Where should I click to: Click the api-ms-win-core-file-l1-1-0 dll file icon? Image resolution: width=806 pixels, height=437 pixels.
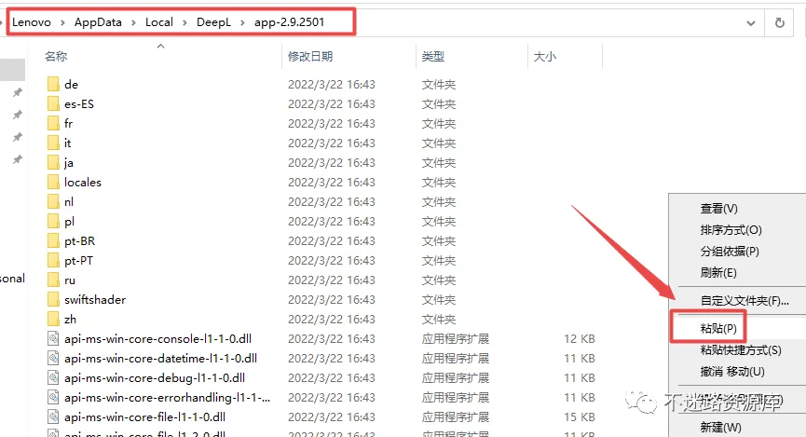[x=53, y=417]
